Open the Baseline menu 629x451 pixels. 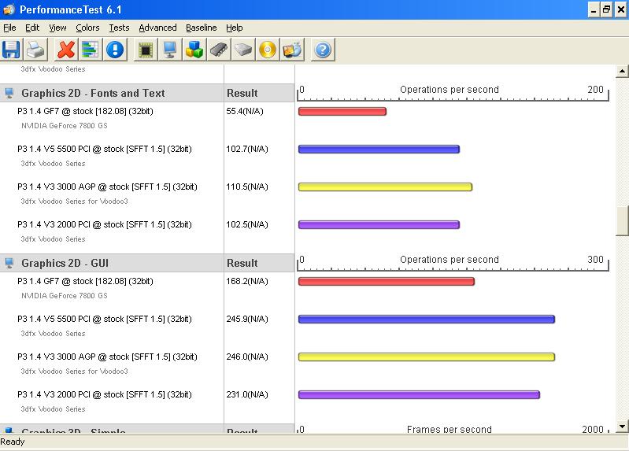[x=201, y=28]
